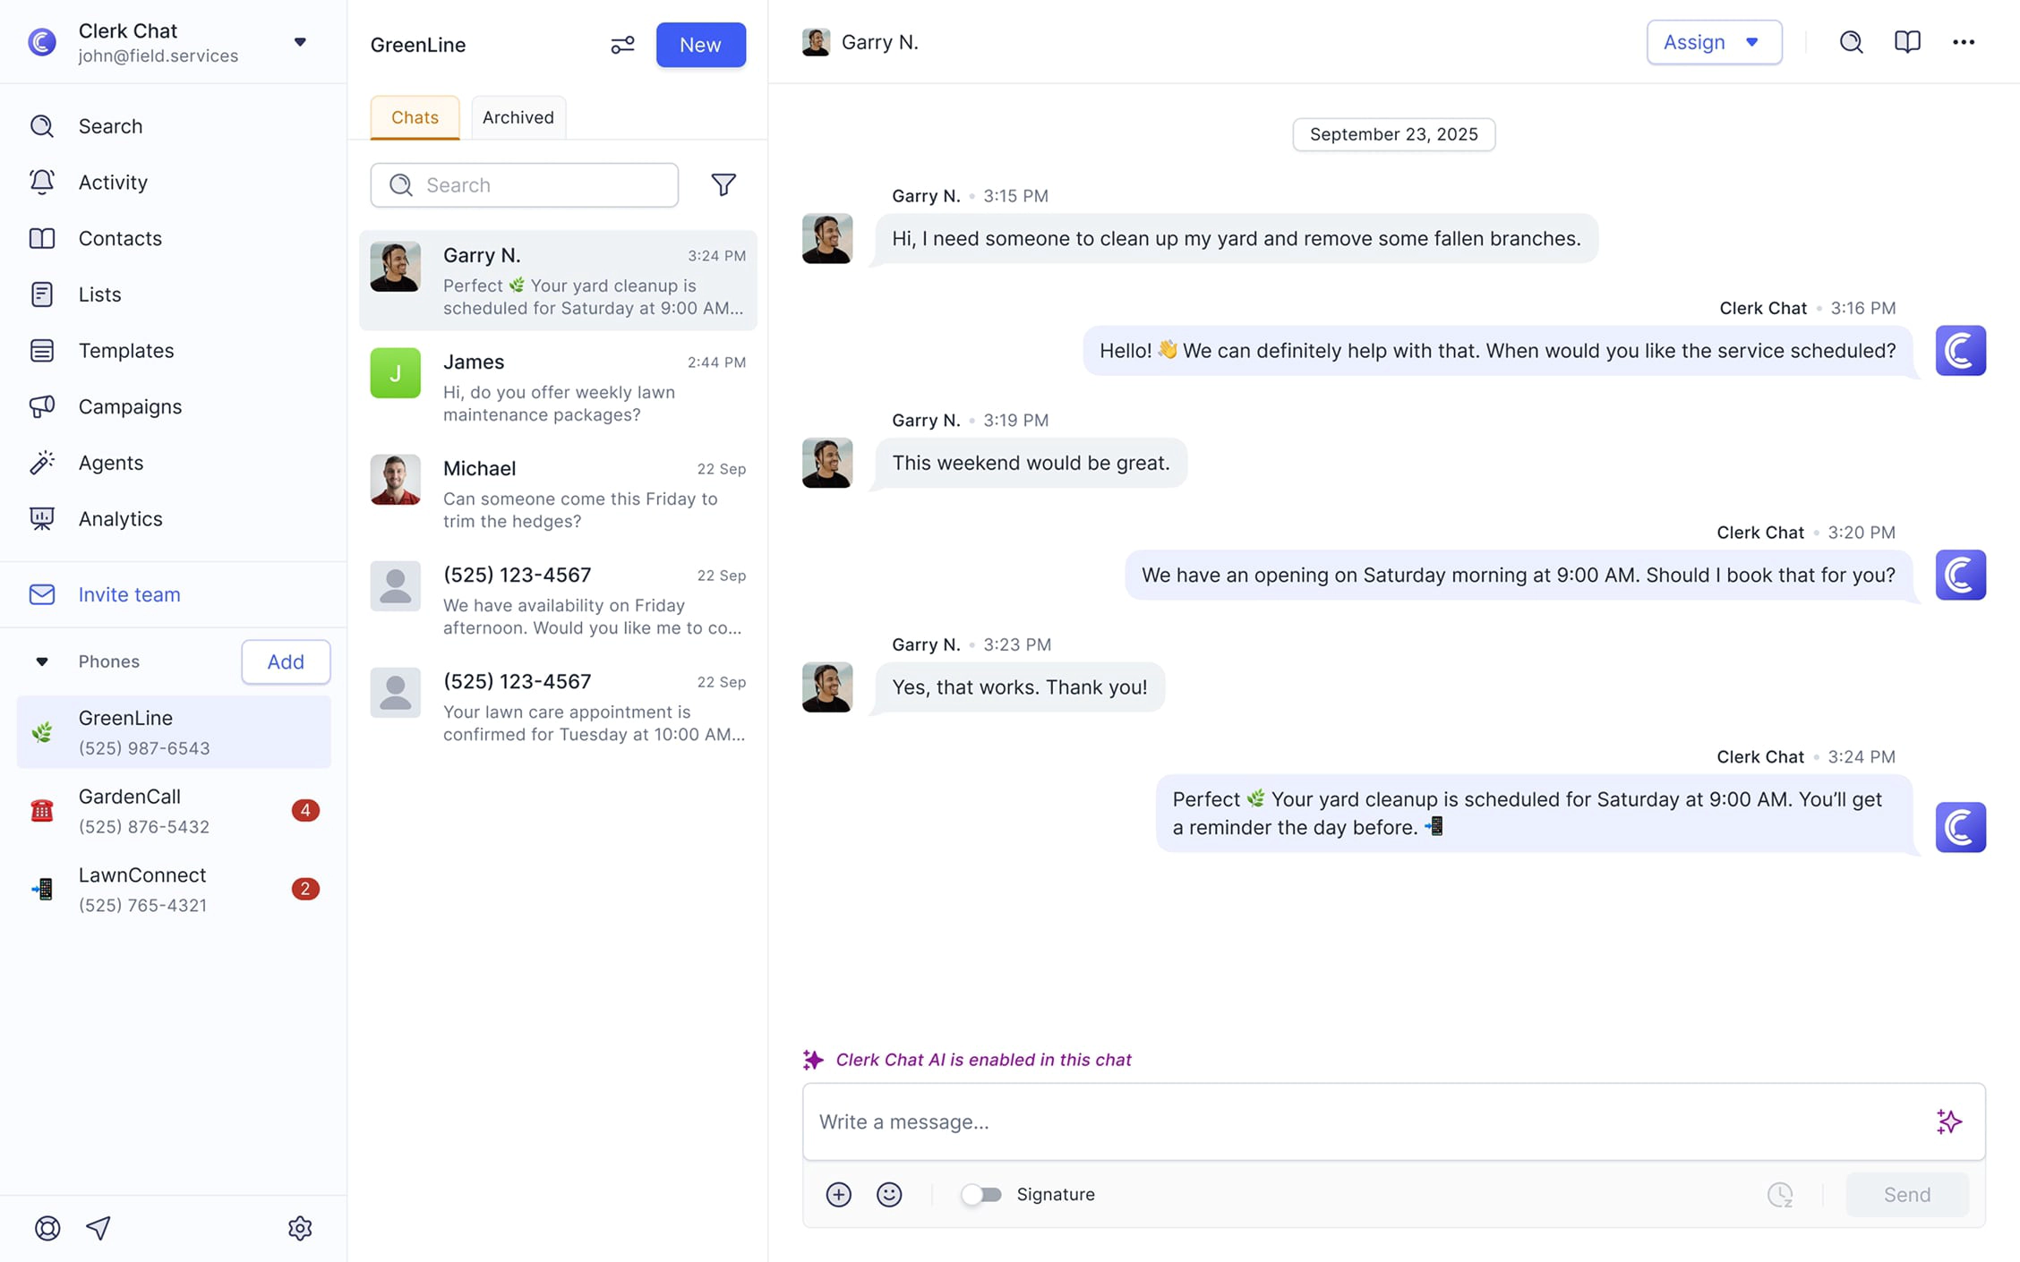2020x1262 pixels.
Task: Open the Clerk Chat account dropdown arrow
Action: pos(300,42)
